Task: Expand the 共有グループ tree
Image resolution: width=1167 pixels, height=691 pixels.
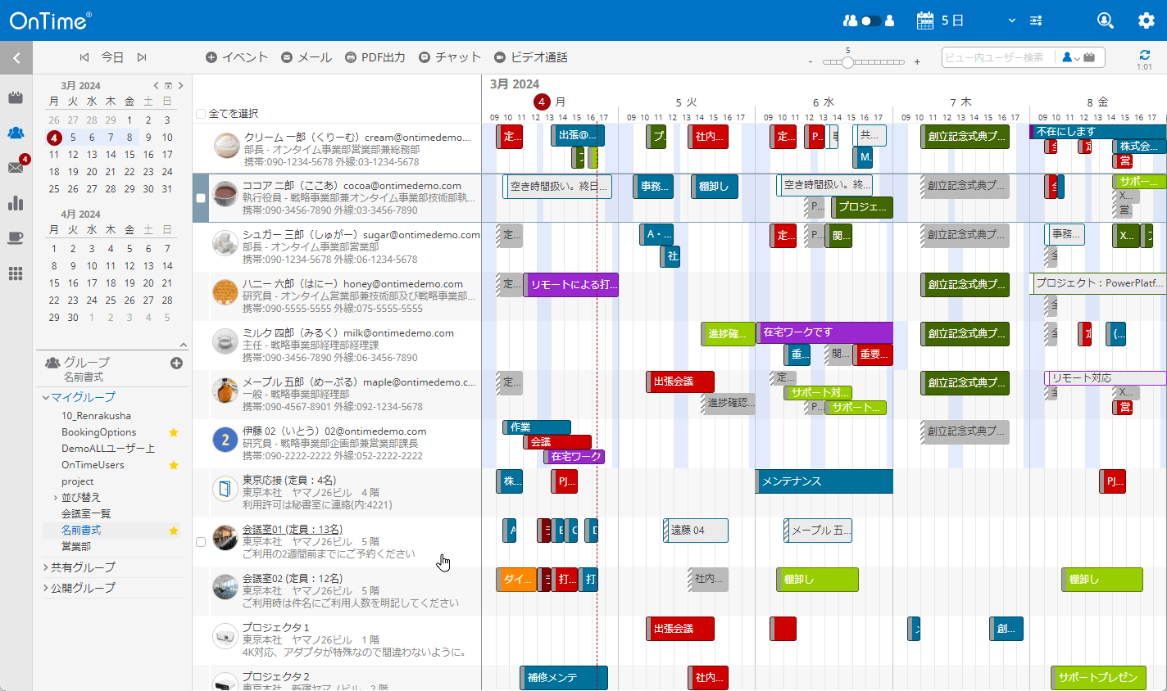Action: tap(46, 567)
